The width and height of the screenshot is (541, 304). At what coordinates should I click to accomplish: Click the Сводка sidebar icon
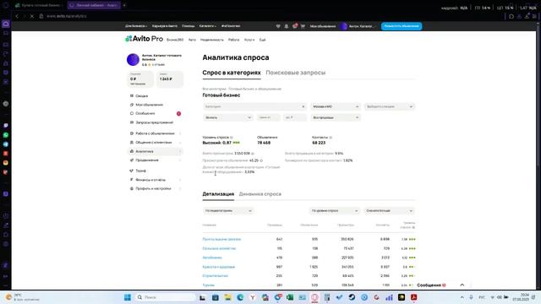[132, 95]
